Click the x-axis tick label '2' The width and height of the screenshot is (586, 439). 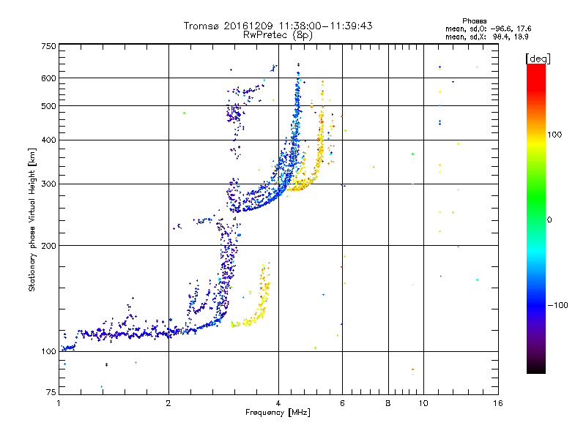tap(168, 403)
